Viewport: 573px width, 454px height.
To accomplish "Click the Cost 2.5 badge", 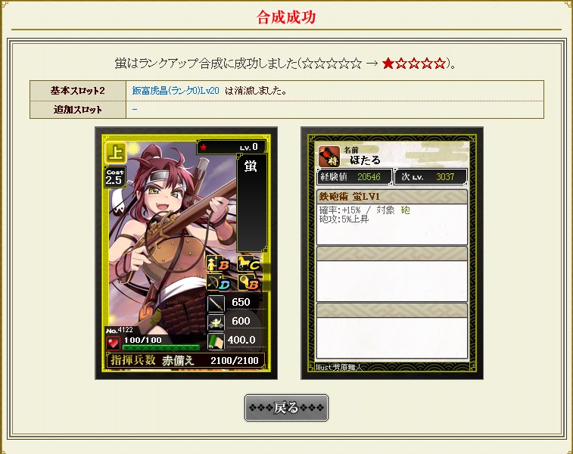I will pyautogui.click(x=114, y=177).
